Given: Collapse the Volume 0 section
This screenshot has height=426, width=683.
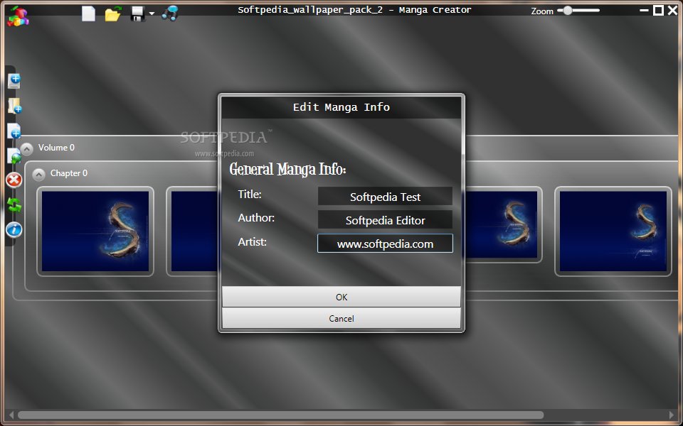Looking at the screenshot, I should pyautogui.click(x=26, y=149).
